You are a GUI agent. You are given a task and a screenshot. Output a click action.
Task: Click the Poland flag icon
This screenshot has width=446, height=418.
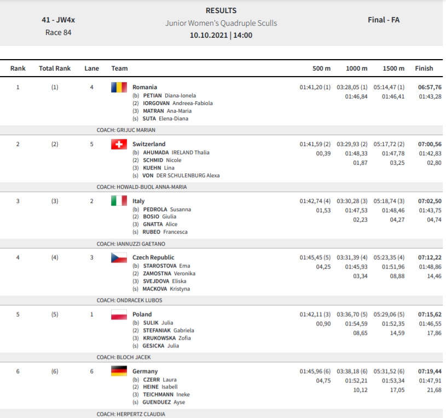(x=119, y=315)
